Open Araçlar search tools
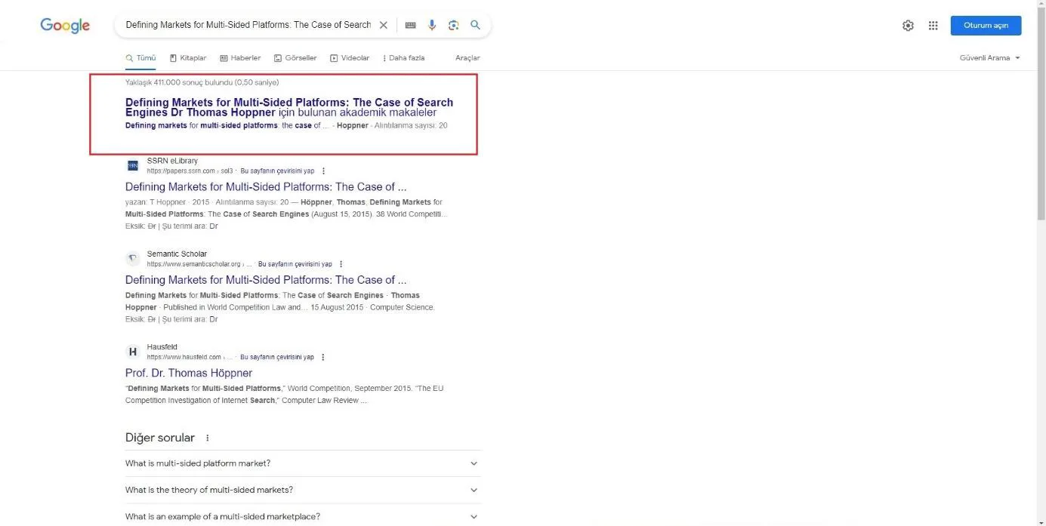This screenshot has height=526, width=1046. tap(467, 58)
